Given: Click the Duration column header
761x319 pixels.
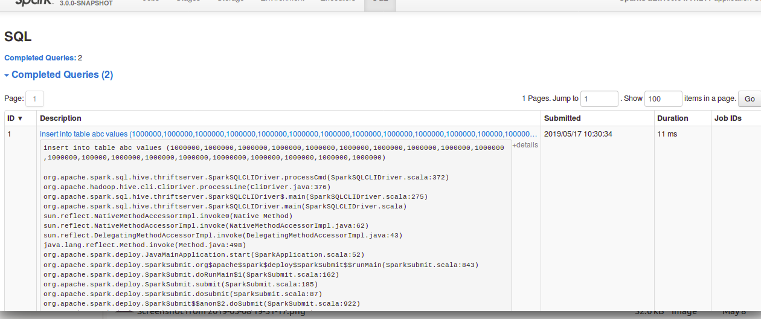Looking at the screenshot, I should pos(673,118).
